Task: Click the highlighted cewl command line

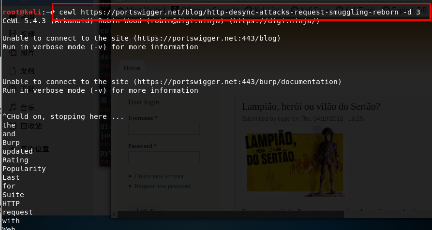Action: point(239,12)
